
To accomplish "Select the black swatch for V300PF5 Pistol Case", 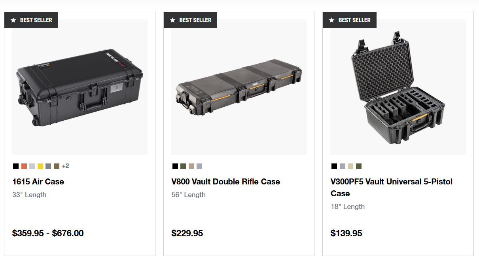I will pos(334,166).
